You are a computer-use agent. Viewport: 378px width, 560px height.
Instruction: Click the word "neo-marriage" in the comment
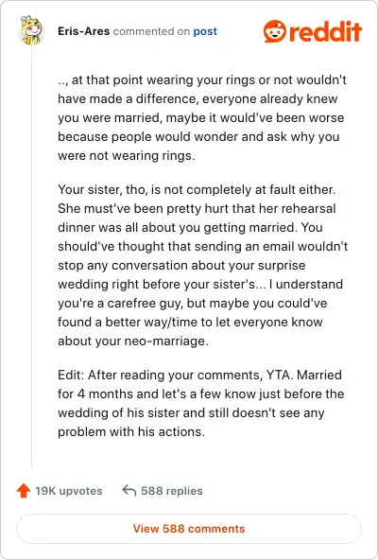point(166,341)
